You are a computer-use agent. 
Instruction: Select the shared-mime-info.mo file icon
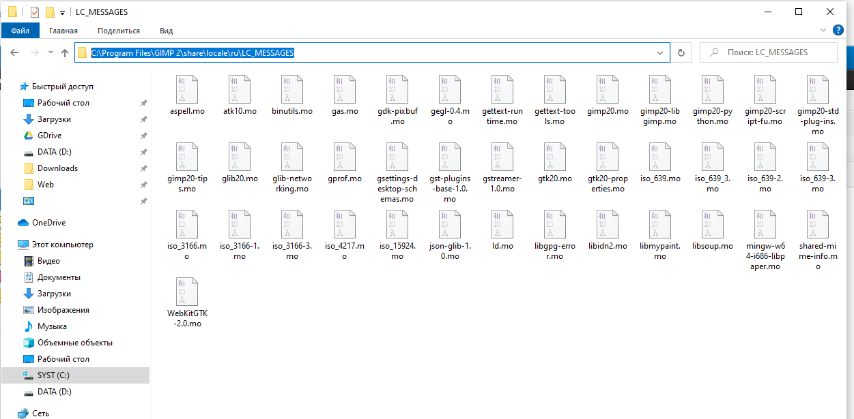[x=818, y=223]
